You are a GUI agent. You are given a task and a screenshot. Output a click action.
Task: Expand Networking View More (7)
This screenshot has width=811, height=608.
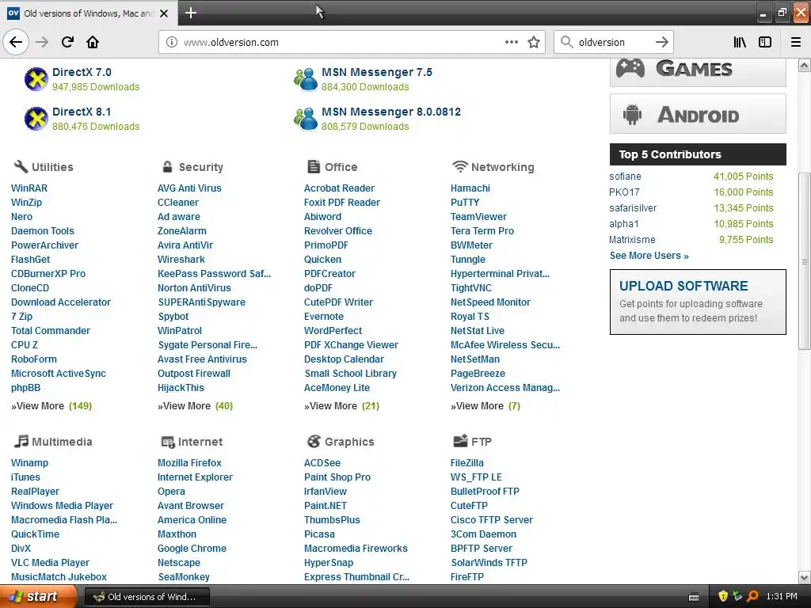click(x=485, y=406)
